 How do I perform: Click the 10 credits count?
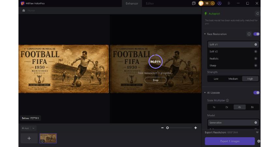tap(207, 3)
